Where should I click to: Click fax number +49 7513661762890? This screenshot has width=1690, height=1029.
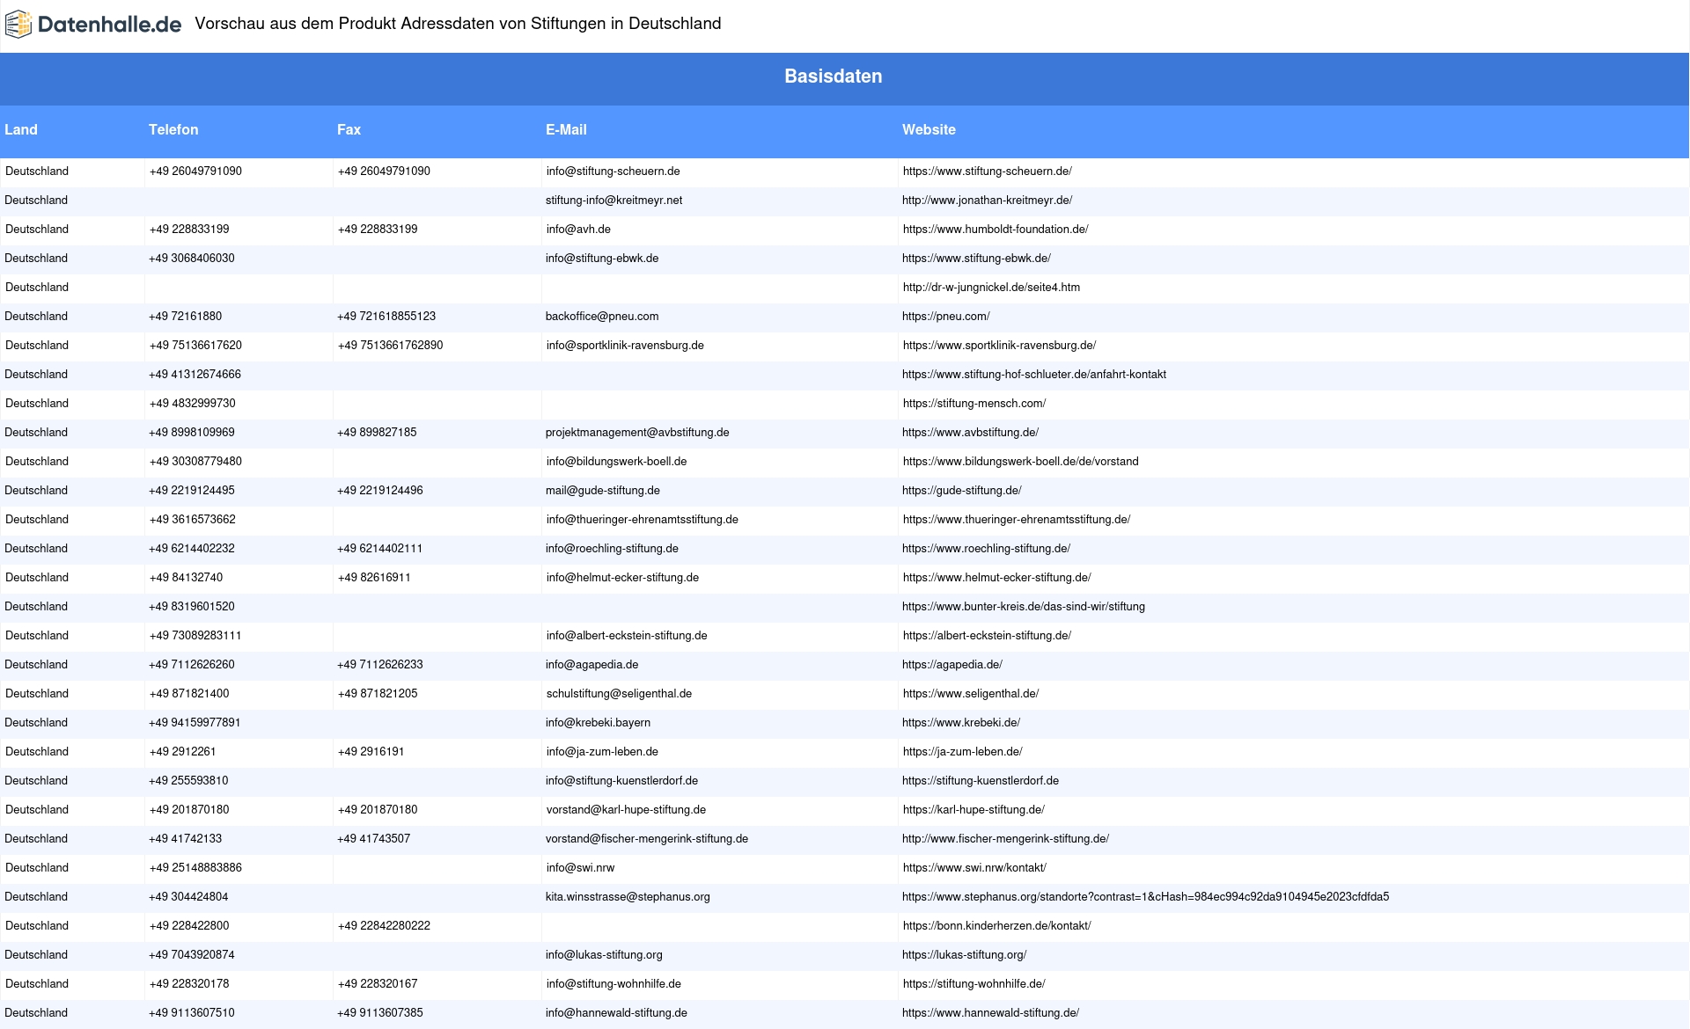(390, 346)
